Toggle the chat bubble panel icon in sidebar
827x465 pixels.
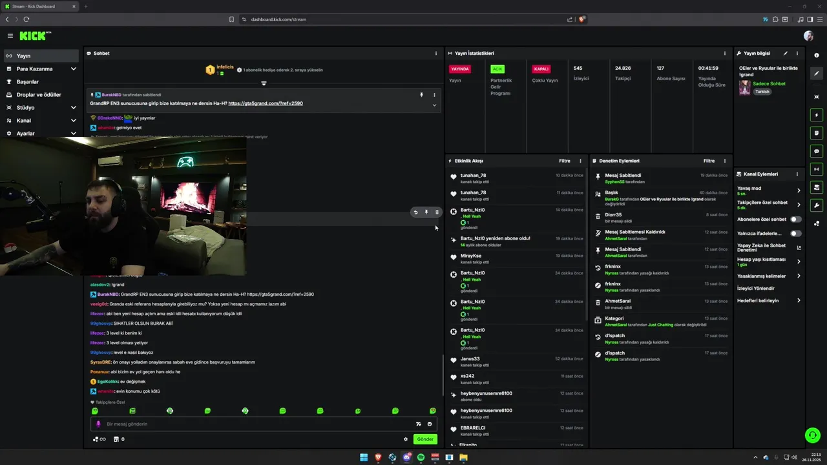click(x=817, y=151)
